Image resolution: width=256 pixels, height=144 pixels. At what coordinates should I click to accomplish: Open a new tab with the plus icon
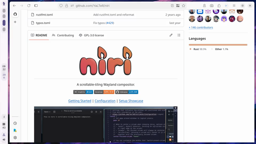coord(15,22)
